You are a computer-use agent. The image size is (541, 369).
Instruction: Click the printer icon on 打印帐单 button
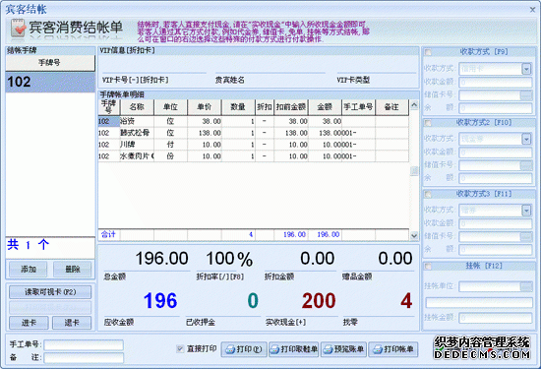(x=378, y=349)
